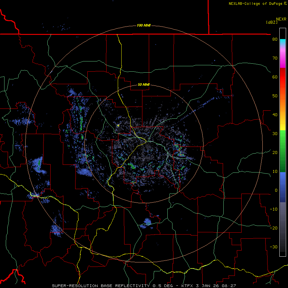Click the NEXR label above the color scale
Image resolution: width=288 pixels, height=288 pixels.
281,19
